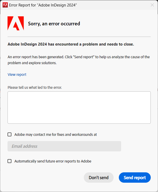Click the 'An error report has been generated' paragraph
Viewport: 158px width, 192px height.
click(x=79, y=60)
